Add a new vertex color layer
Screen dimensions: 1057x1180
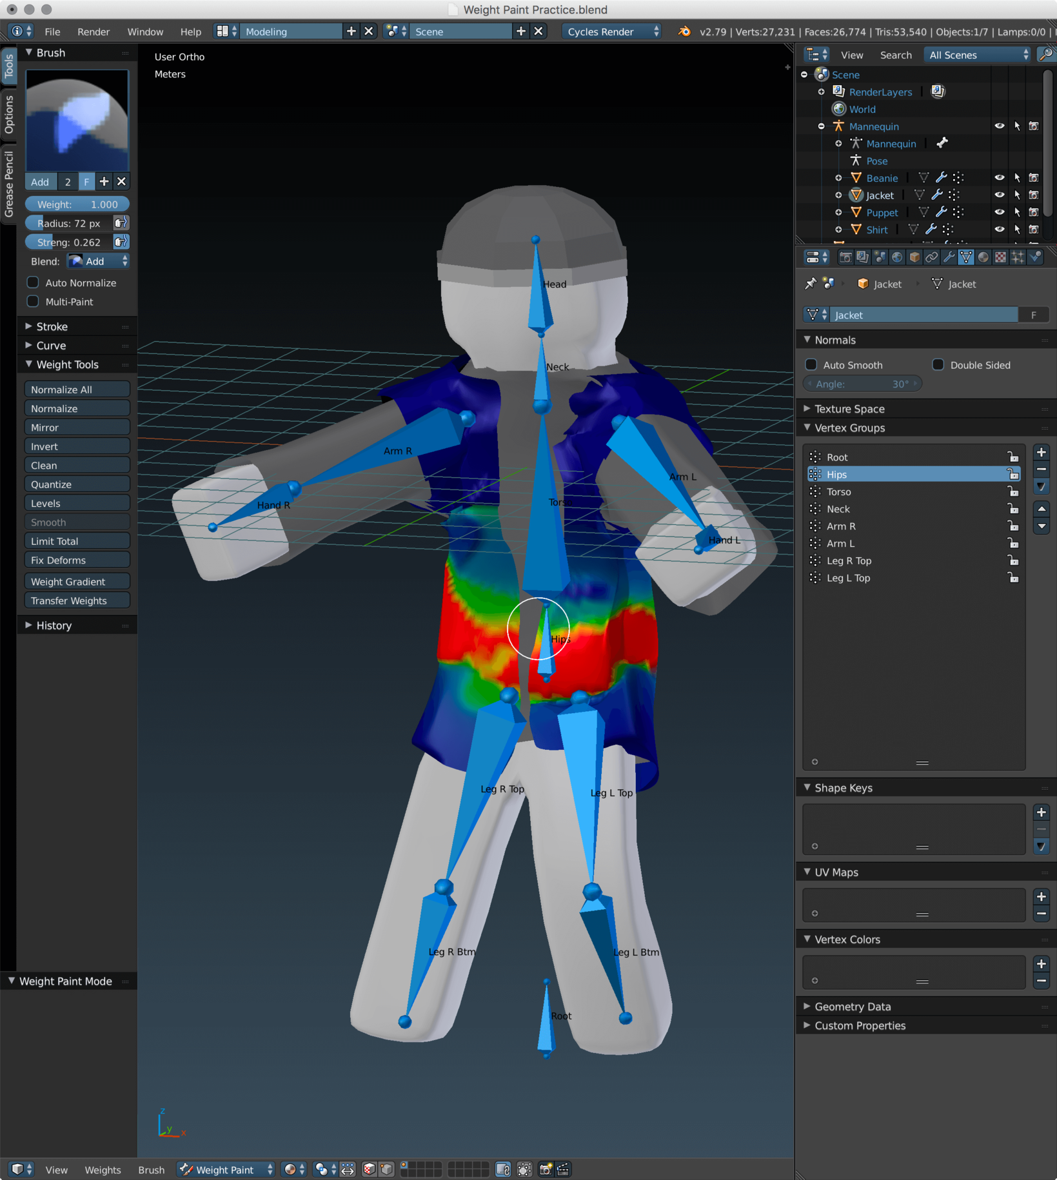(x=1041, y=964)
